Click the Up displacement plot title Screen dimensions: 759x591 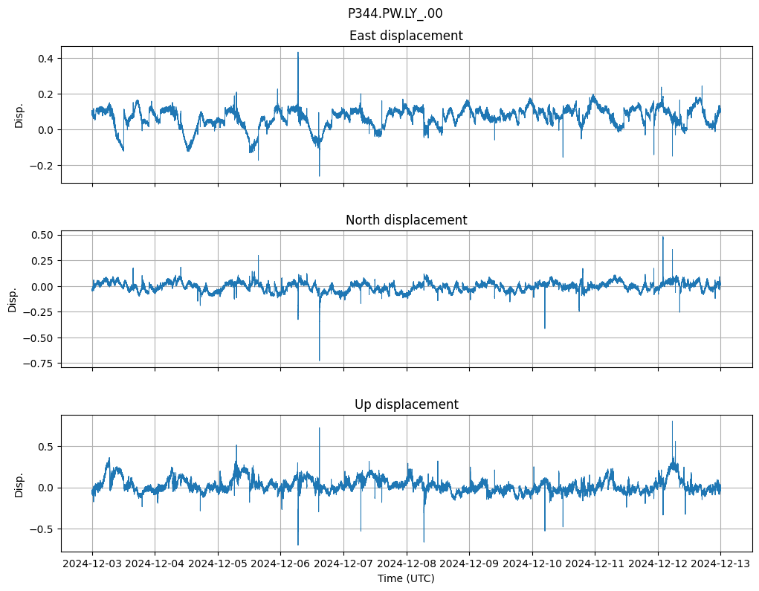[406, 404]
